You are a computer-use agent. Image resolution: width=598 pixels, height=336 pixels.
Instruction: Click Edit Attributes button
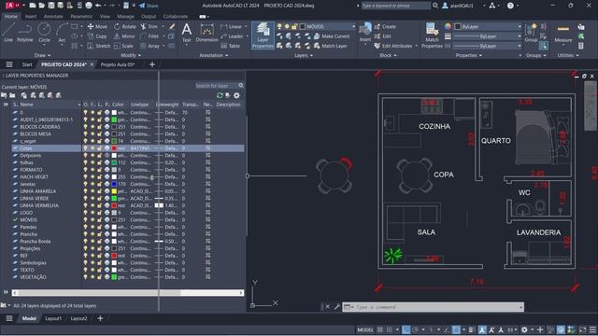pyautogui.click(x=393, y=46)
